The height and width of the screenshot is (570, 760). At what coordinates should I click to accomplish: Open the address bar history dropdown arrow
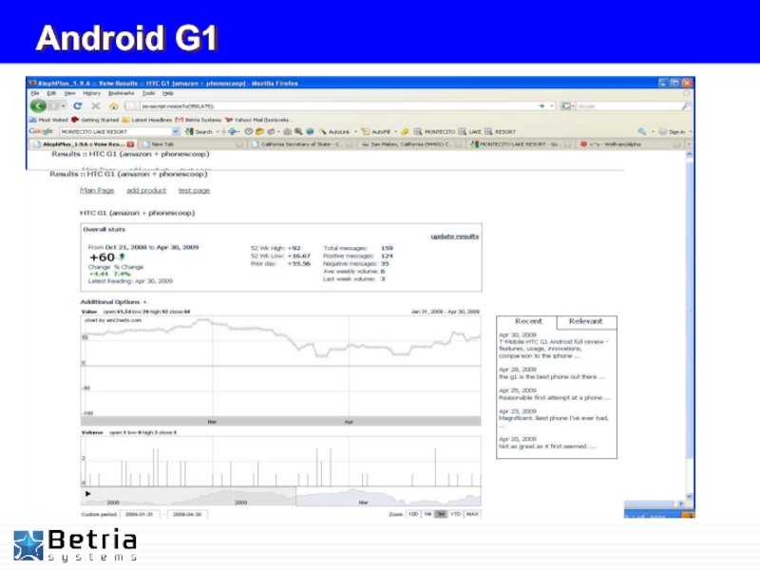[x=552, y=105]
